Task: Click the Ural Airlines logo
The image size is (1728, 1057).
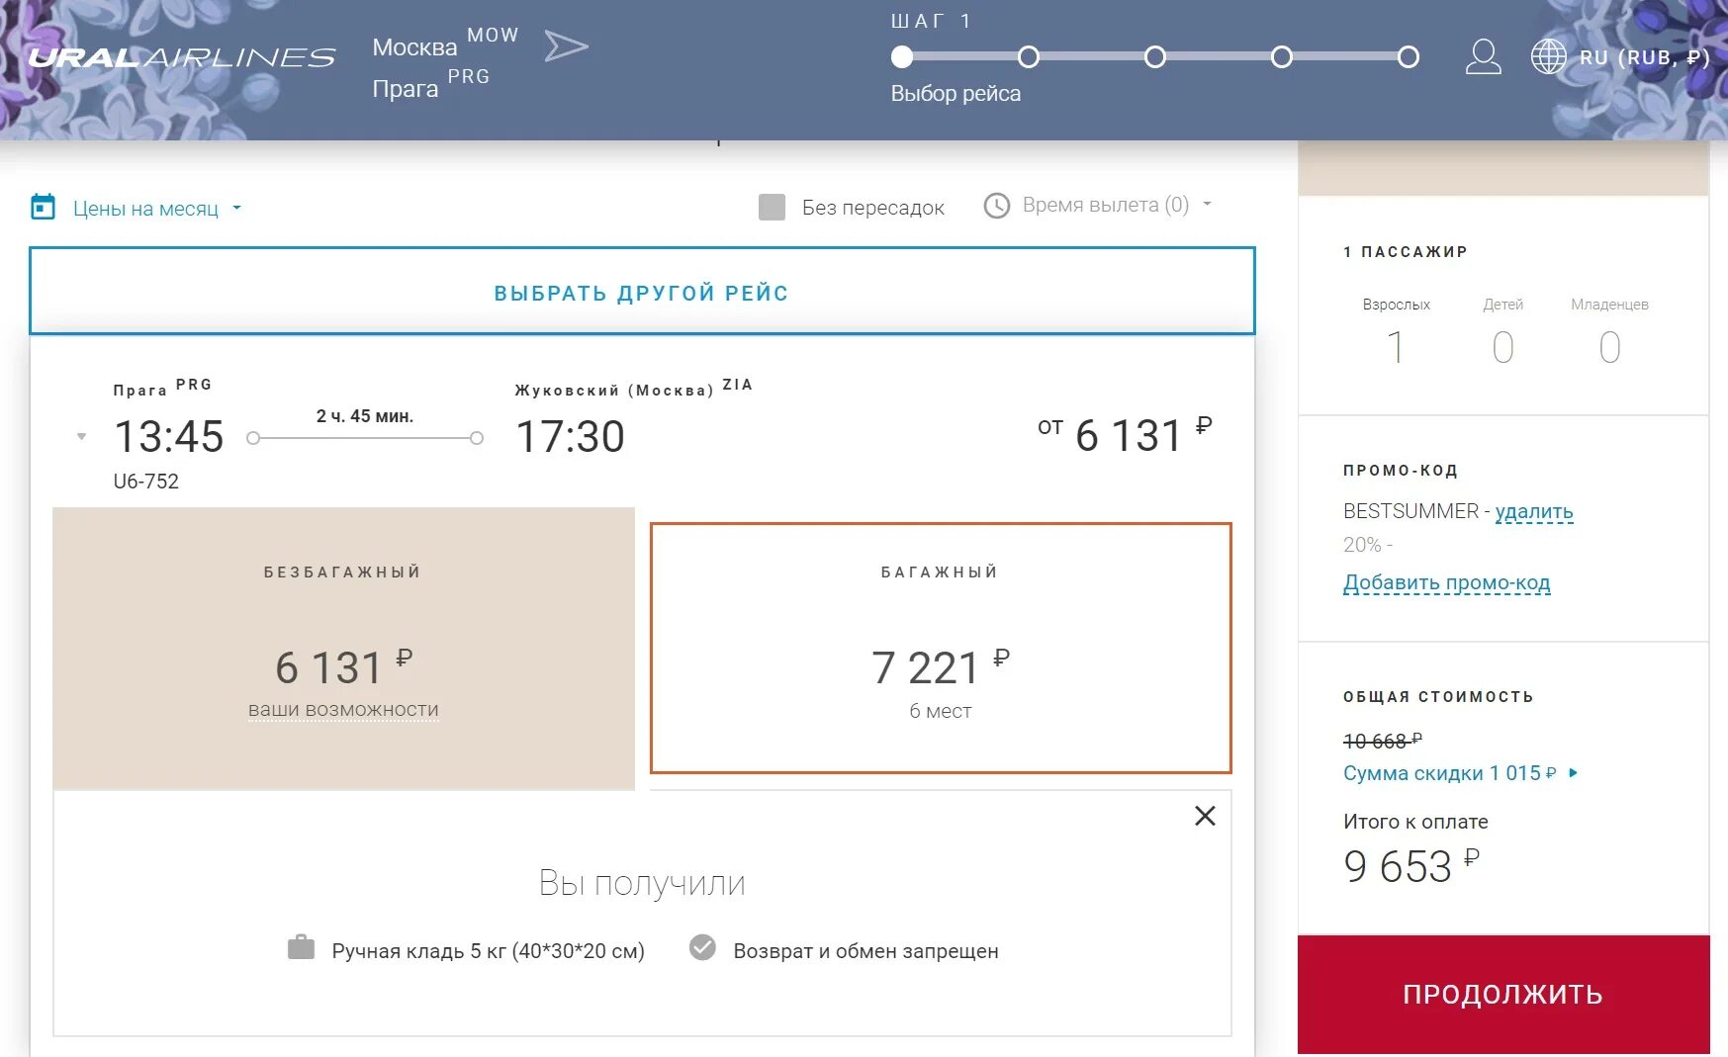Action: 182,57
